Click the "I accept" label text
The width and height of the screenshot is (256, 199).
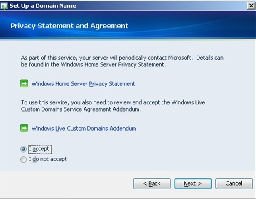[39, 149]
